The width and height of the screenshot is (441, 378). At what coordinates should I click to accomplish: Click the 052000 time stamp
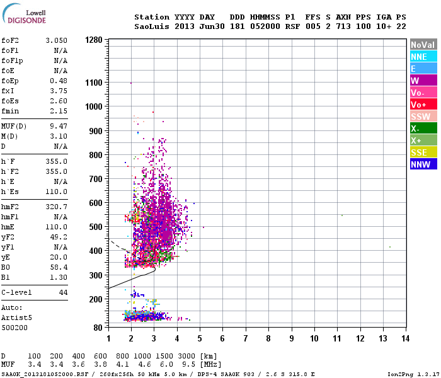click(x=265, y=26)
